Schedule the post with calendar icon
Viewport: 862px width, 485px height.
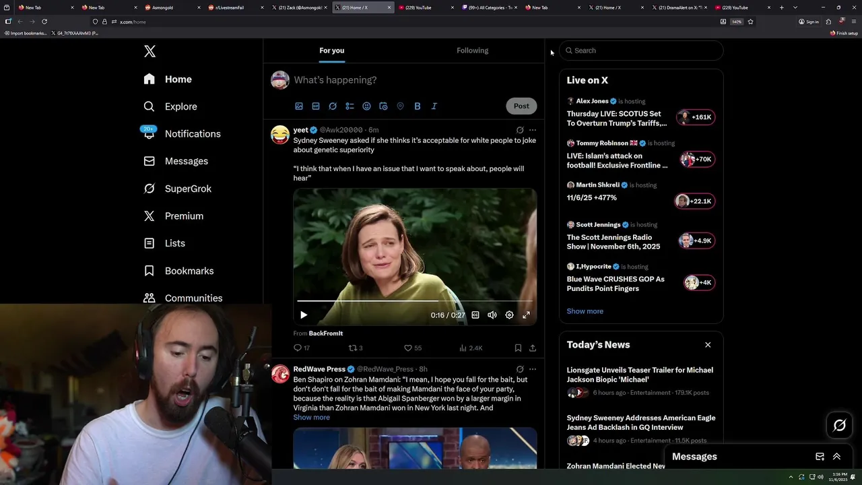pyautogui.click(x=383, y=106)
